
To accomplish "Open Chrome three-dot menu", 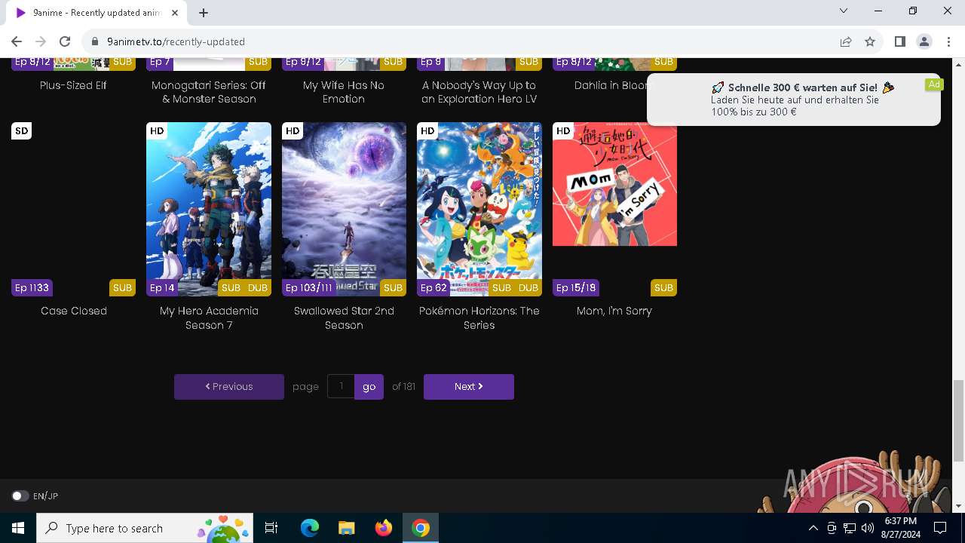I will coord(948,41).
